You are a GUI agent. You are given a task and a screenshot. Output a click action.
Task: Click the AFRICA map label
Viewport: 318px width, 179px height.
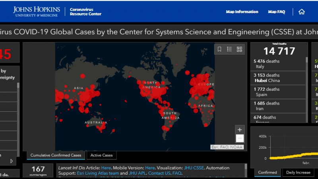[206, 106]
